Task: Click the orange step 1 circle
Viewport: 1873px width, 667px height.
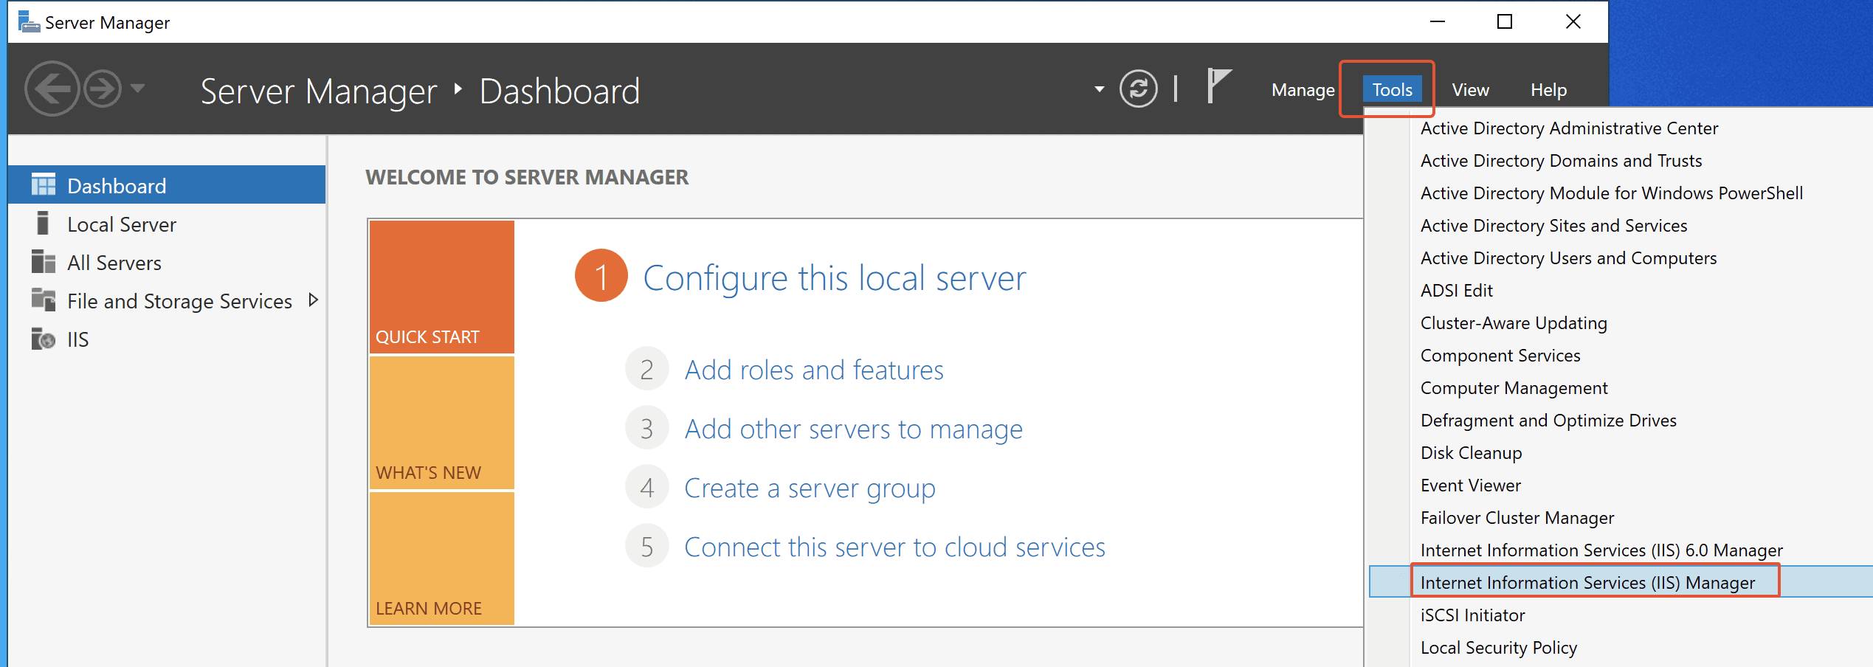Action: [601, 275]
